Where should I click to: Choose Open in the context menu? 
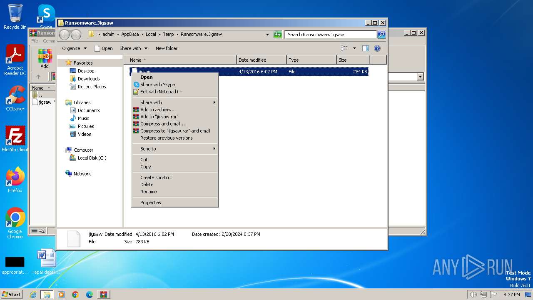point(175,77)
